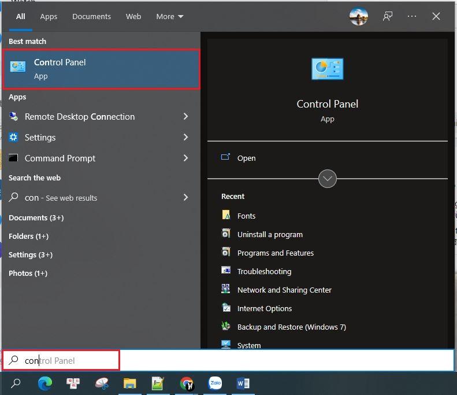
Task: Open Google Chrome from the taskbar
Action: pos(187,383)
